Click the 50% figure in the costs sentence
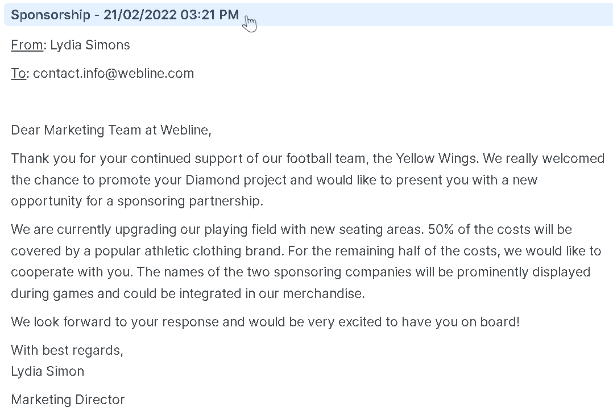Image resolution: width=613 pixels, height=420 pixels. tap(441, 229)
